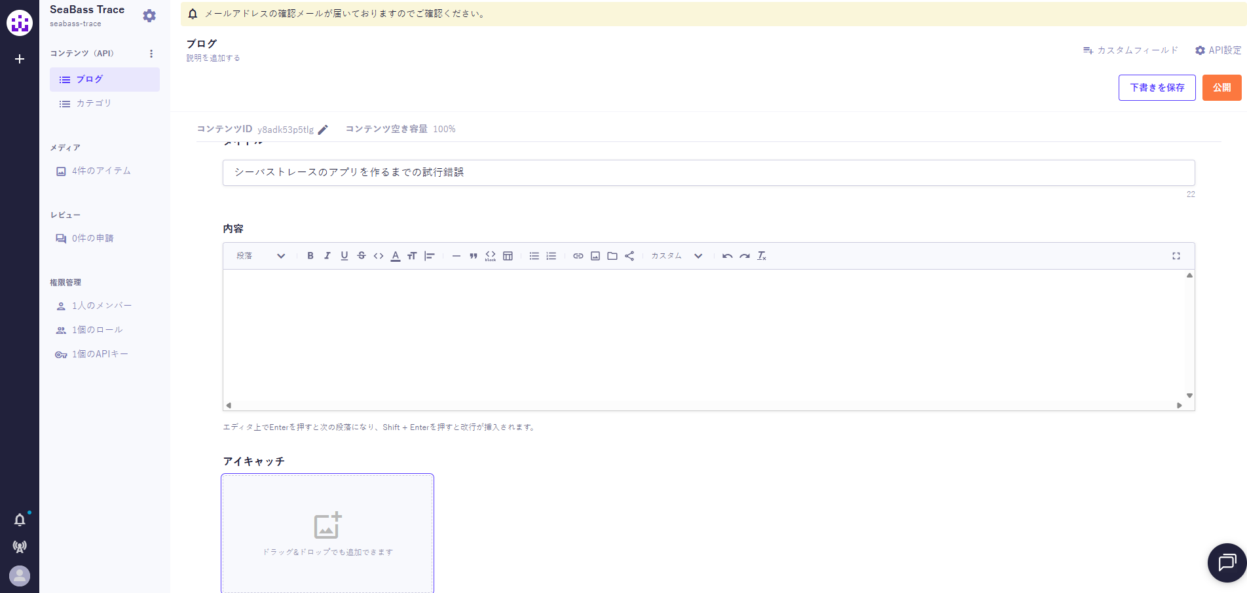Click editor horizontal scroll left arrow
1247x593 pixels.
pos(229,406)
